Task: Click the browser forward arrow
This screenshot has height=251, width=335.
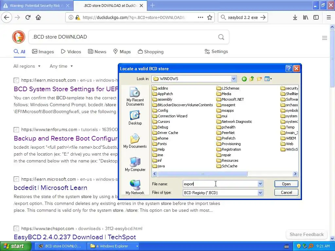Action: (x=17, y=17)
